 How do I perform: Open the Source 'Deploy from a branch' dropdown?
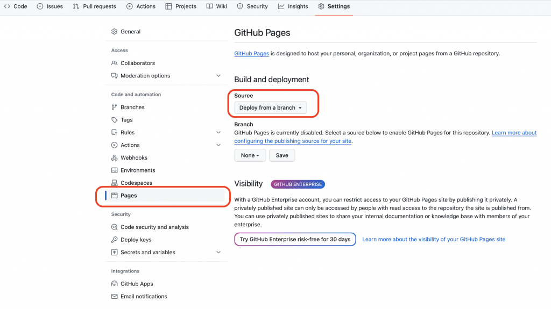271,108
